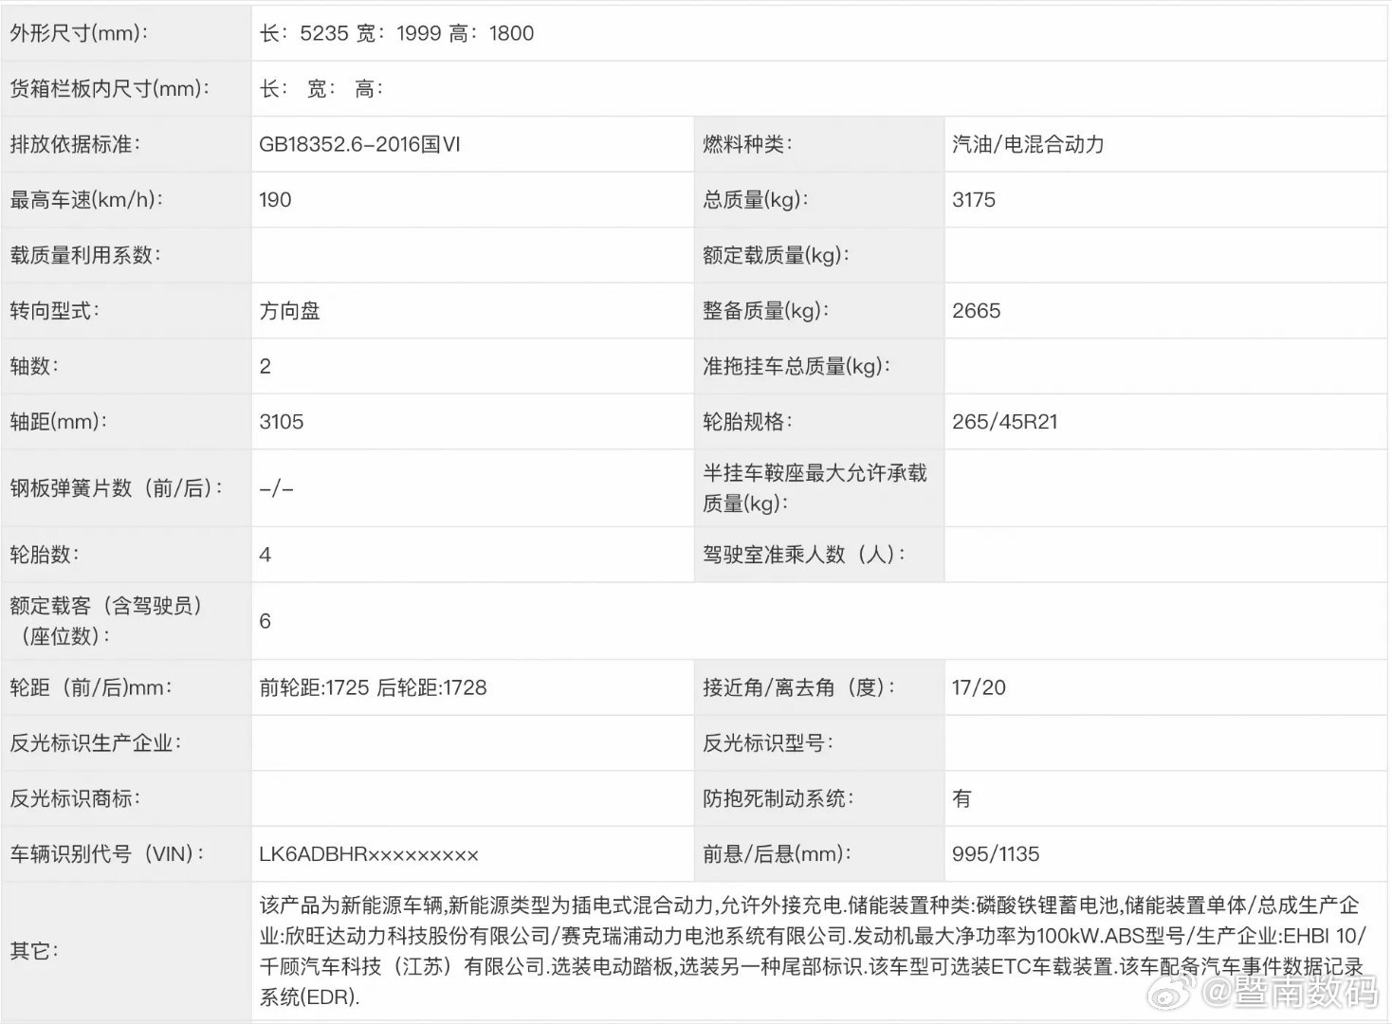Click the 反光标识型号 label
The width and height of the screenshot is (1392, 1024).
pyautogui.click(x=768, y=743)
